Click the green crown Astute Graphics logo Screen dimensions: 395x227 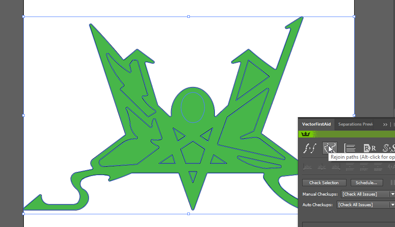(306, 134)
